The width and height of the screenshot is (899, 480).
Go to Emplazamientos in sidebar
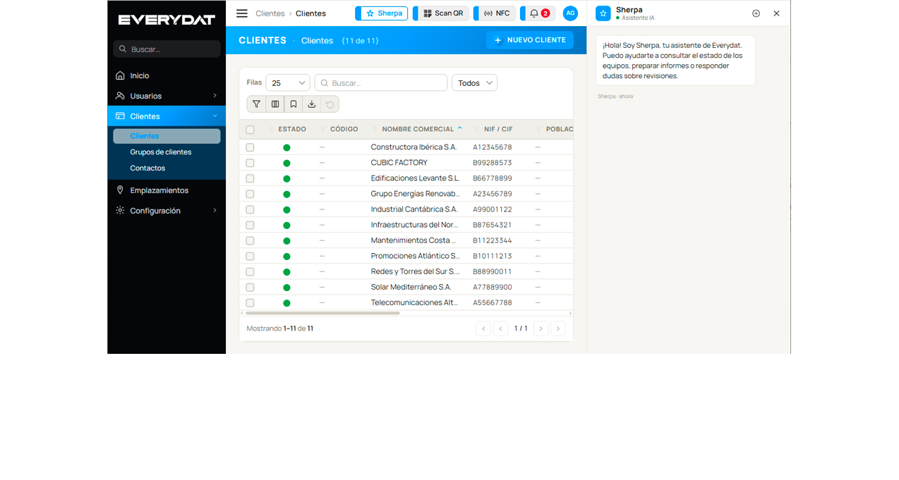pyautogui.click(x=167, y=190)
